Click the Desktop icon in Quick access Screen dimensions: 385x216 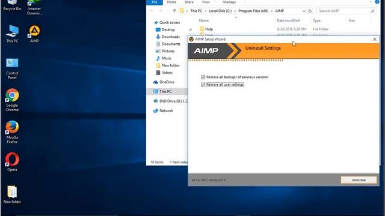pos(158,29)
